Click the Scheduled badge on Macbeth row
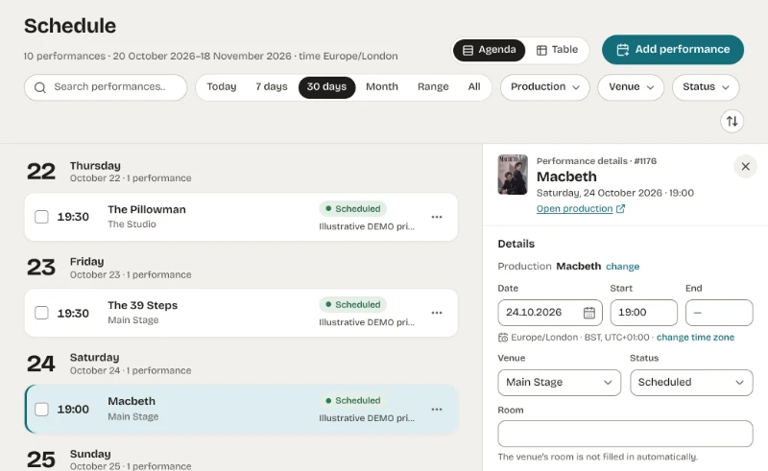Screen dimensions: 768x471 352,401
